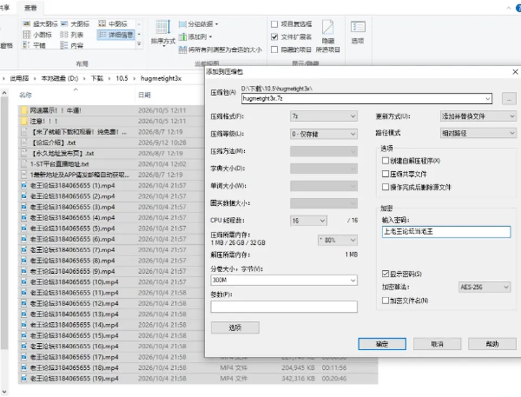Viewport: 521px width, 397px height.
Task: Click the icon of 老王论坛3184065655 (19).mp4
Action: point(24,379)
